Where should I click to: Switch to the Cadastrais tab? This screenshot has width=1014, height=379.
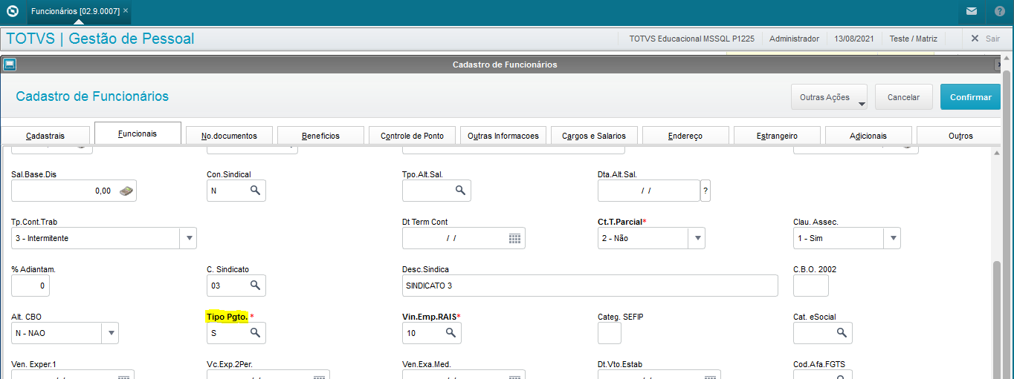pyautogui.click(x=45, y=136)
